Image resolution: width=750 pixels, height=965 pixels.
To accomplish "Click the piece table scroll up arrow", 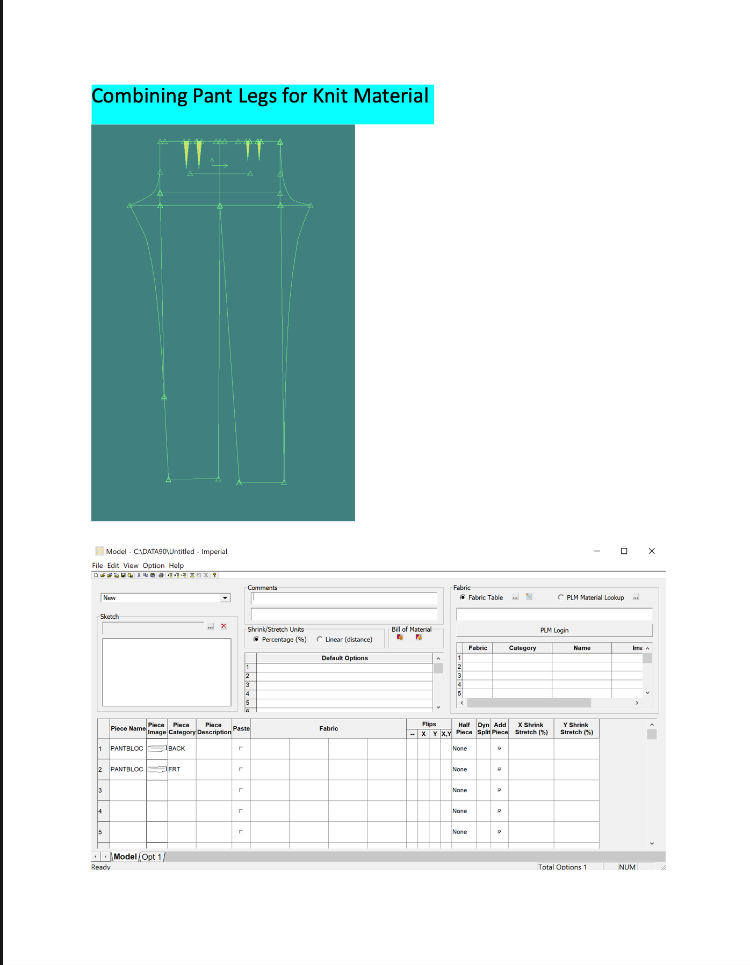I will (652, 725).
